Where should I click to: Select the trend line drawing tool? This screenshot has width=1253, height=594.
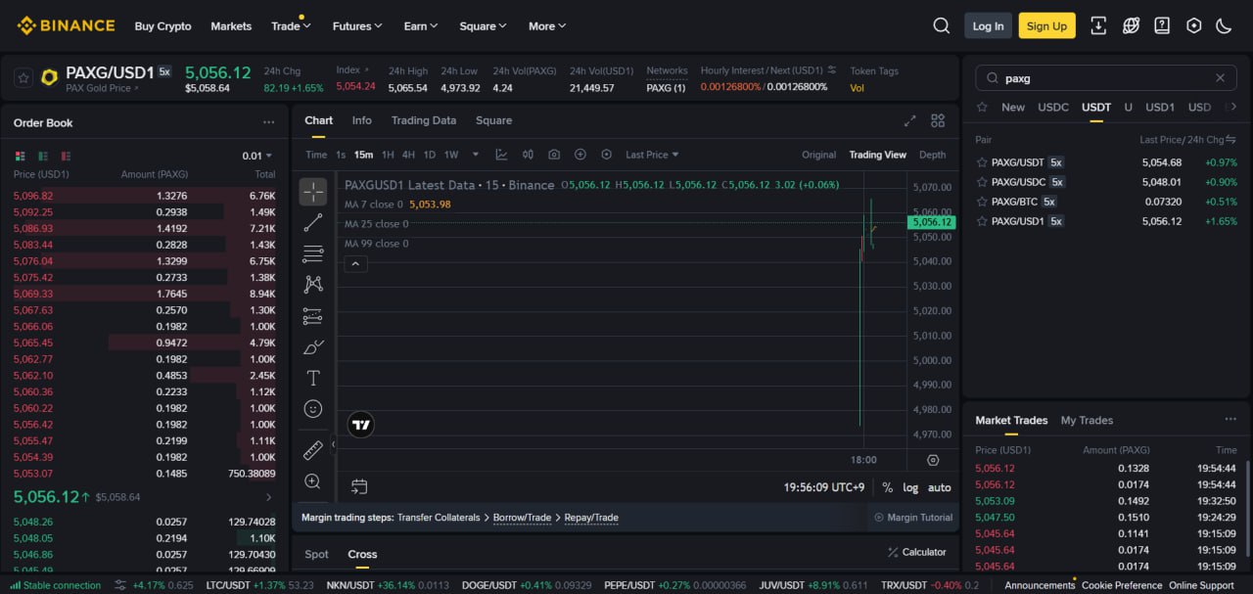[313, 223]
